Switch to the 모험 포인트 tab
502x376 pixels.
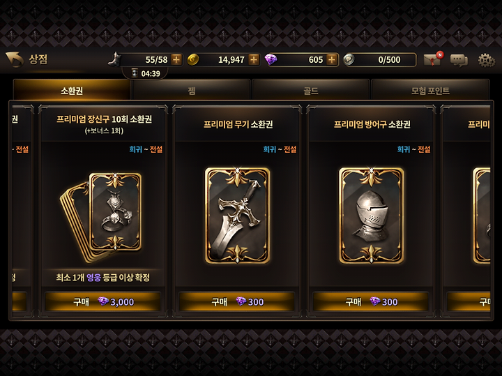430,90
